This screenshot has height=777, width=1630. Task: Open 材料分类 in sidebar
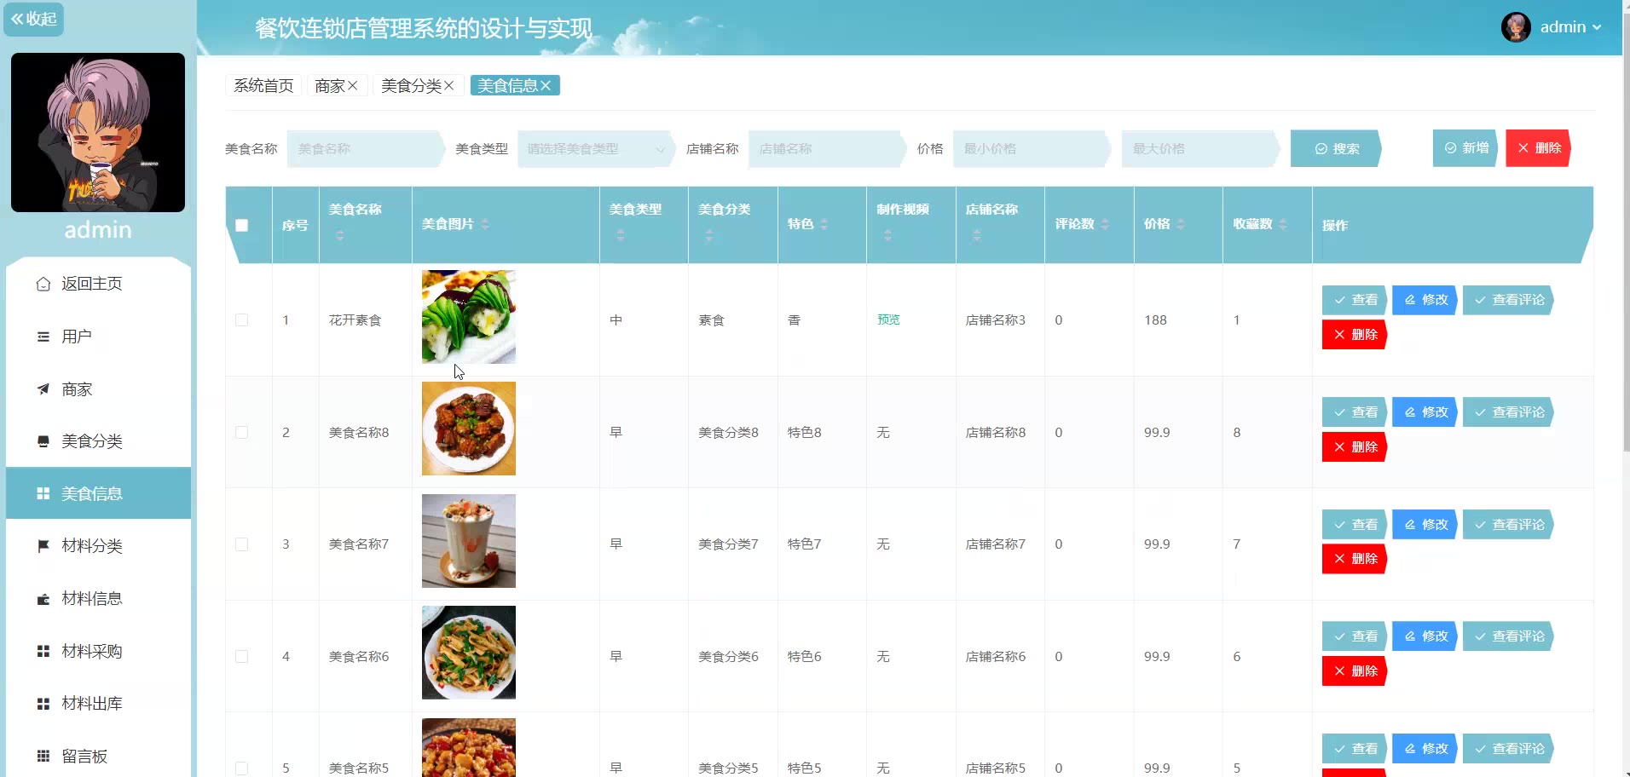98,546
